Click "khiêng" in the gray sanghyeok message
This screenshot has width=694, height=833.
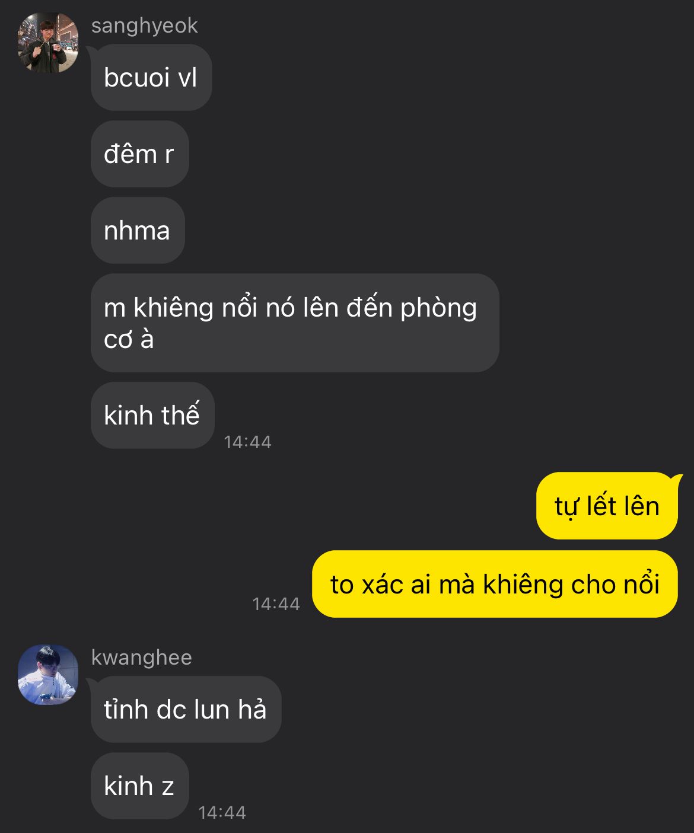[173, 308]
